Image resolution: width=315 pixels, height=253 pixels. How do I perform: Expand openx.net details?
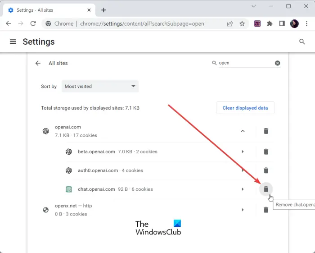tap(243, 210)
